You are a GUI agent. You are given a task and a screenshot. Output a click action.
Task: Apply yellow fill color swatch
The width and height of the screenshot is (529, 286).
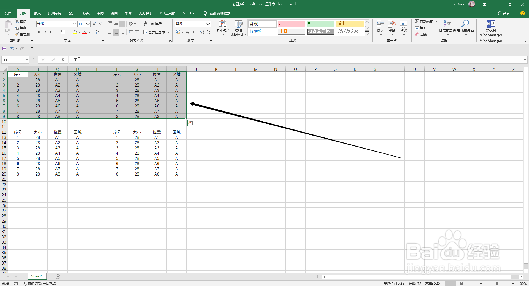75,32
